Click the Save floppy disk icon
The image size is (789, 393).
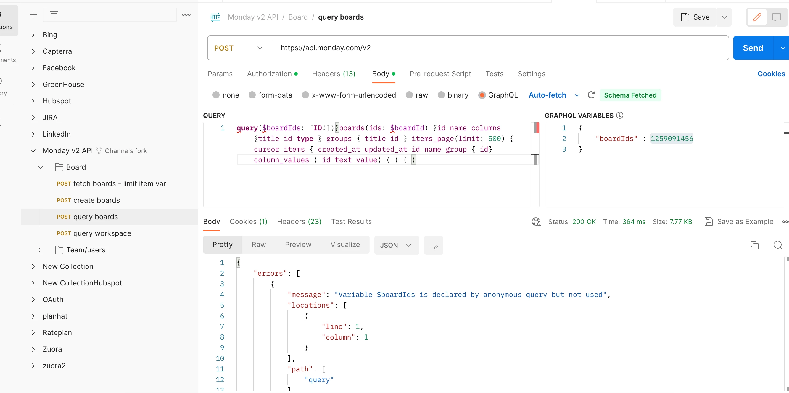click(685, 17)
